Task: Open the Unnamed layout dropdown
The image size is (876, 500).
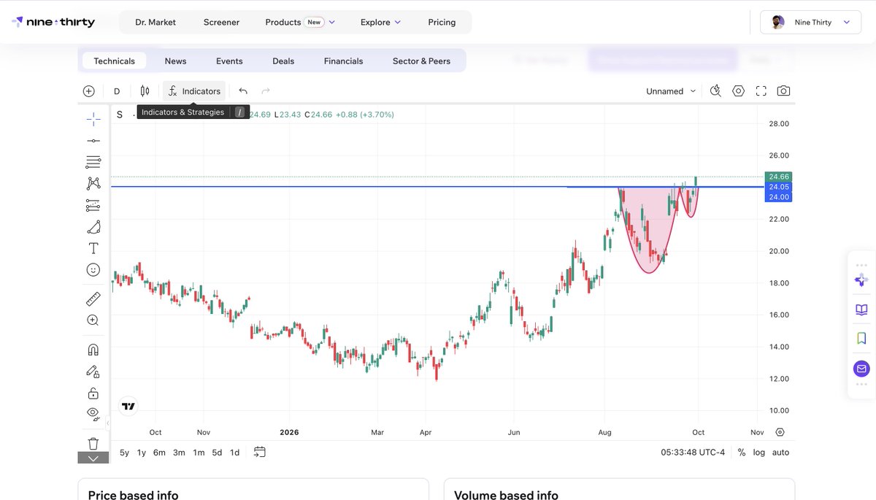Action: (671, 91)
